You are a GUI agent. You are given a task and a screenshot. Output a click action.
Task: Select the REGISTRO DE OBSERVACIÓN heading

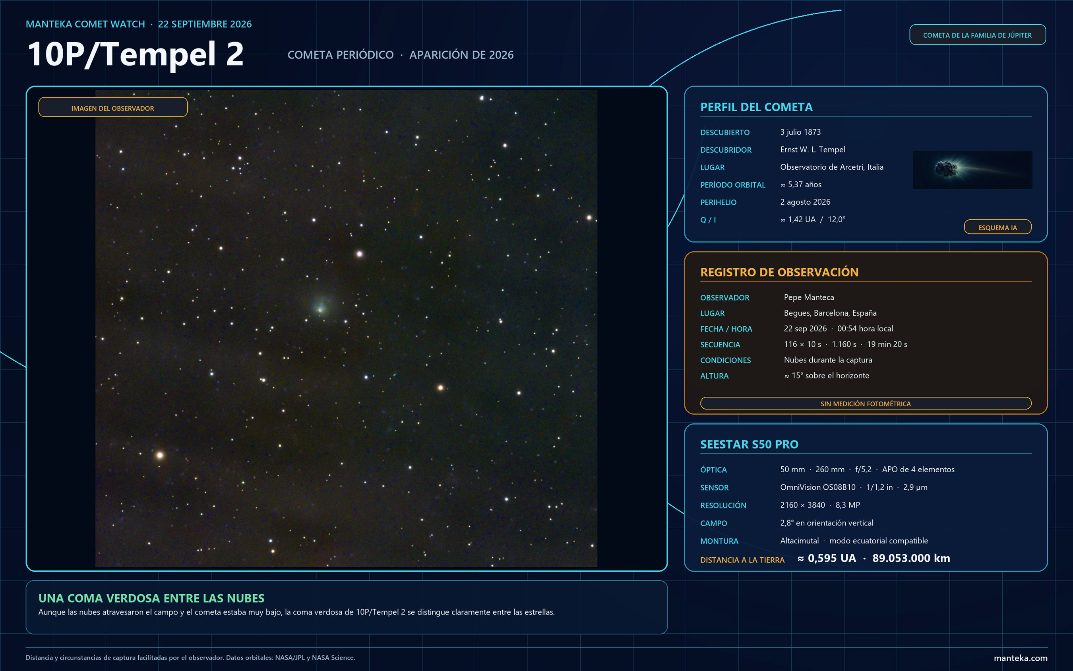[779, 272]
